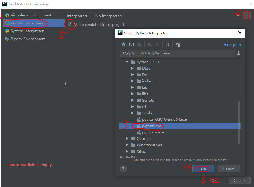
Task: Select Virtualenv Environment in the sidebar
Action: pos(34,15)
